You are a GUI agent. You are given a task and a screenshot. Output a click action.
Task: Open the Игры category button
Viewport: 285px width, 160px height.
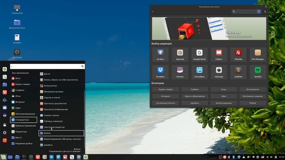[x=224, y=89]
